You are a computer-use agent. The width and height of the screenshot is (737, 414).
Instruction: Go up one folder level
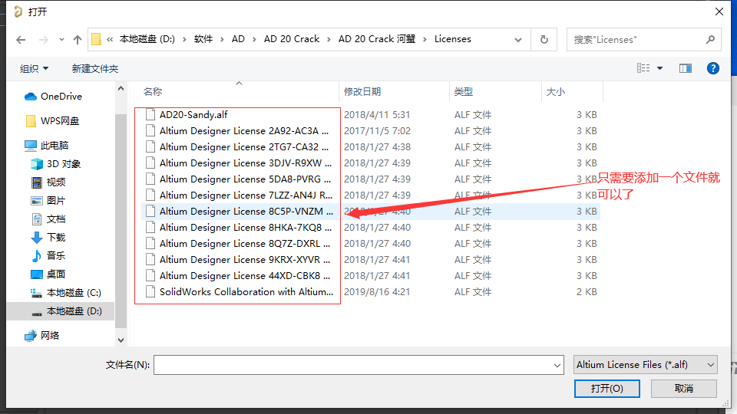click(78, 40)
